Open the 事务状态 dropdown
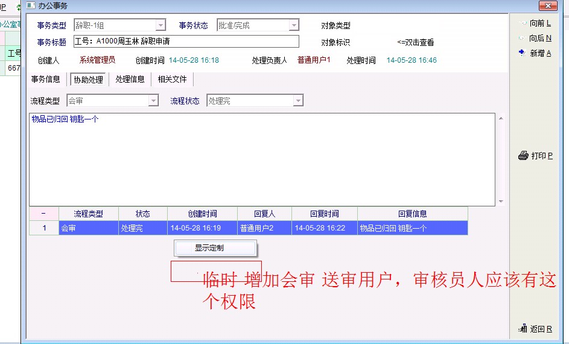569x344 pixels. tap(294, 25)
